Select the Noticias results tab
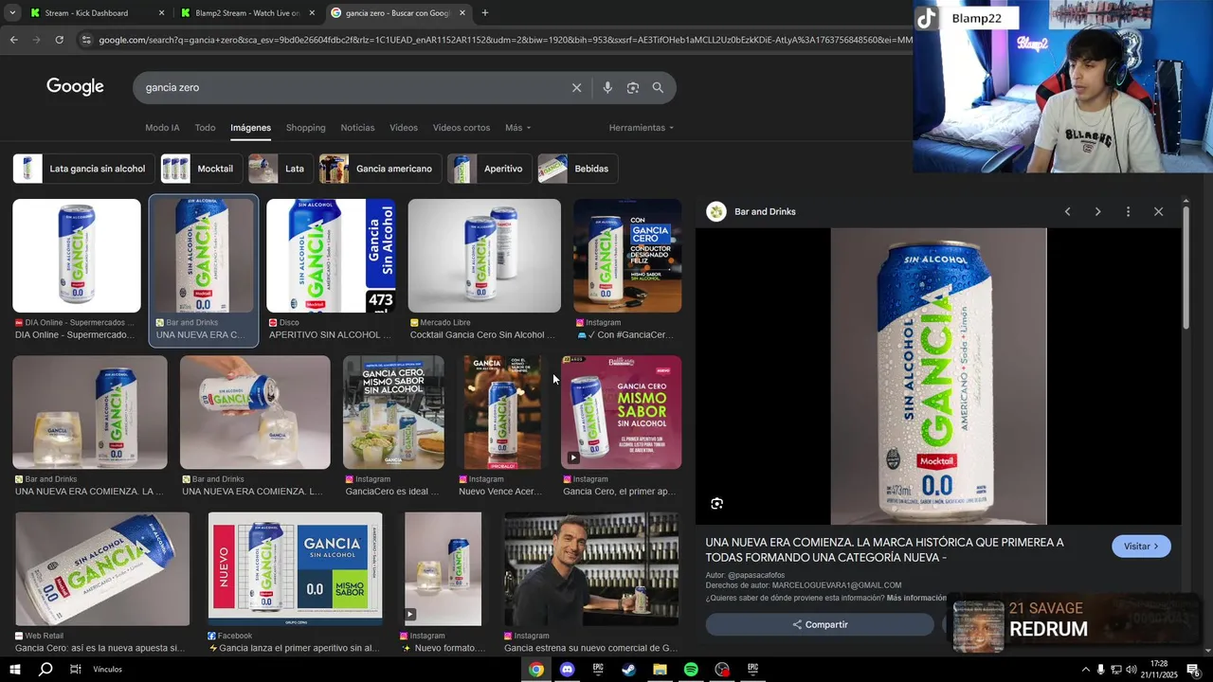This screenshot has height=682, width=1213. pyautogui.click(x=357, y=128)
